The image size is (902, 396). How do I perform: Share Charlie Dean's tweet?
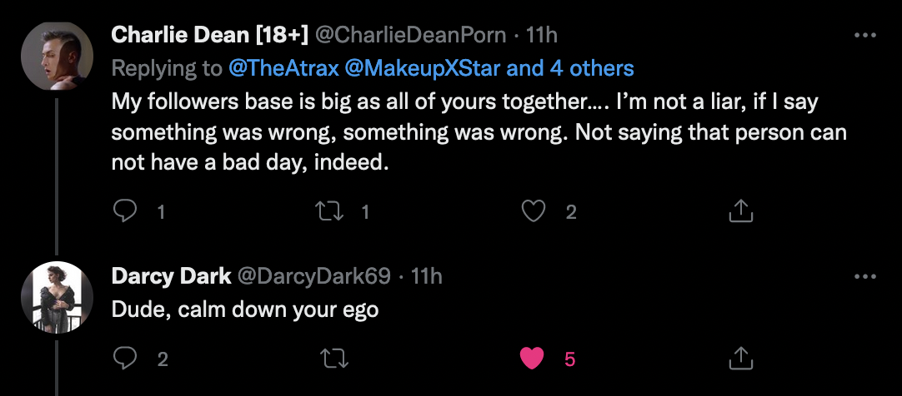click(740, 212)
